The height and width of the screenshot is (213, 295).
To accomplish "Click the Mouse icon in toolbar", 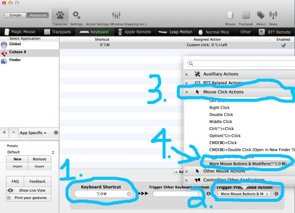I will click(230, 15).
